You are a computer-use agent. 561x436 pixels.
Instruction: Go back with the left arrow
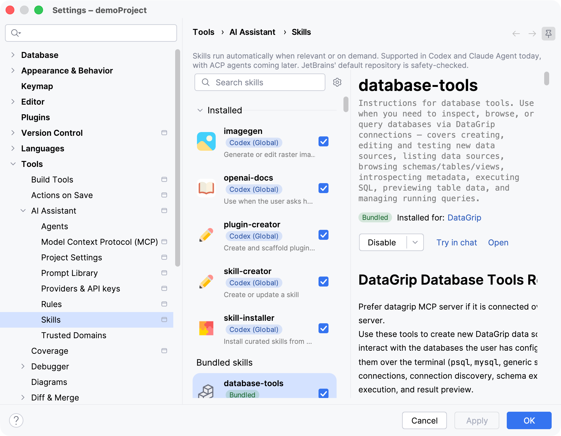point(516,34)
